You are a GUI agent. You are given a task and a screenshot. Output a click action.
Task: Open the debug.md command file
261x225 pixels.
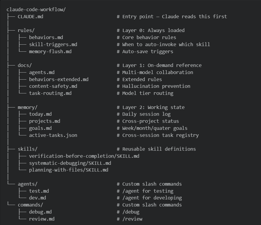(40, 212)
